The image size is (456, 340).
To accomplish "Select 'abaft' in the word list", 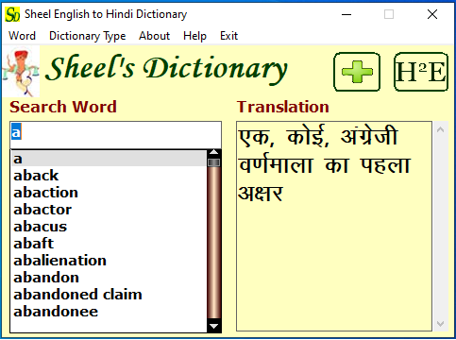I will (x=109, y=244).
